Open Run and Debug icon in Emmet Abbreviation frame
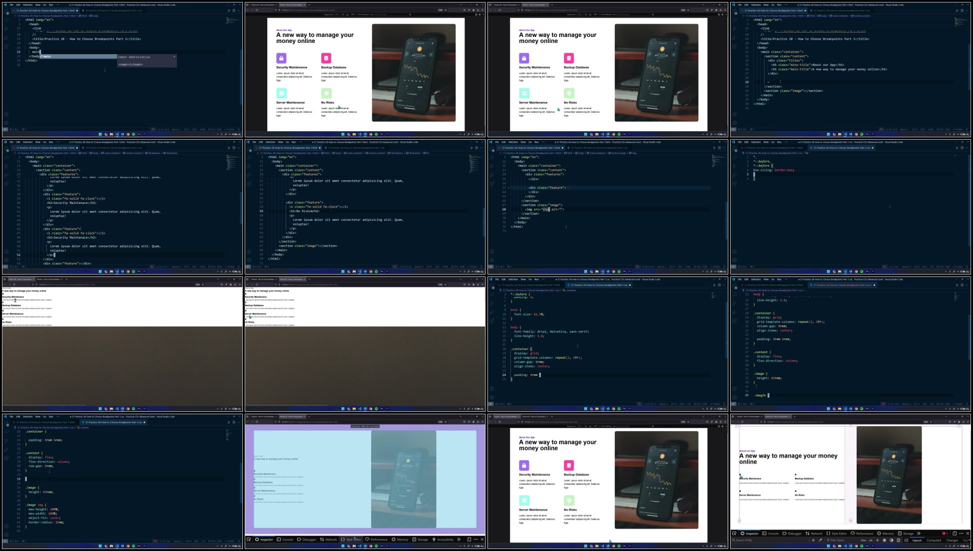The height and width of the screenshot is (551, 973). click(x=6, y=37)
